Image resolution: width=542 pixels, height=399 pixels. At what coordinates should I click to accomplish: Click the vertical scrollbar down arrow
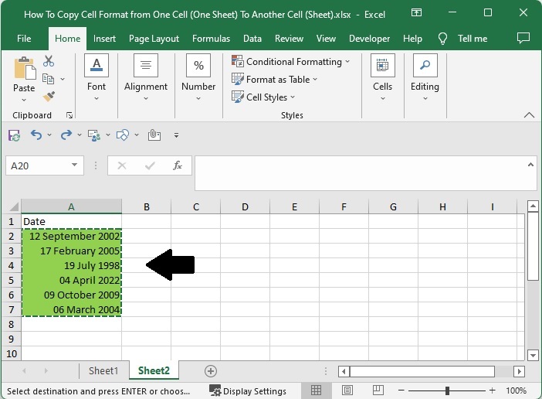coord(533,355)
